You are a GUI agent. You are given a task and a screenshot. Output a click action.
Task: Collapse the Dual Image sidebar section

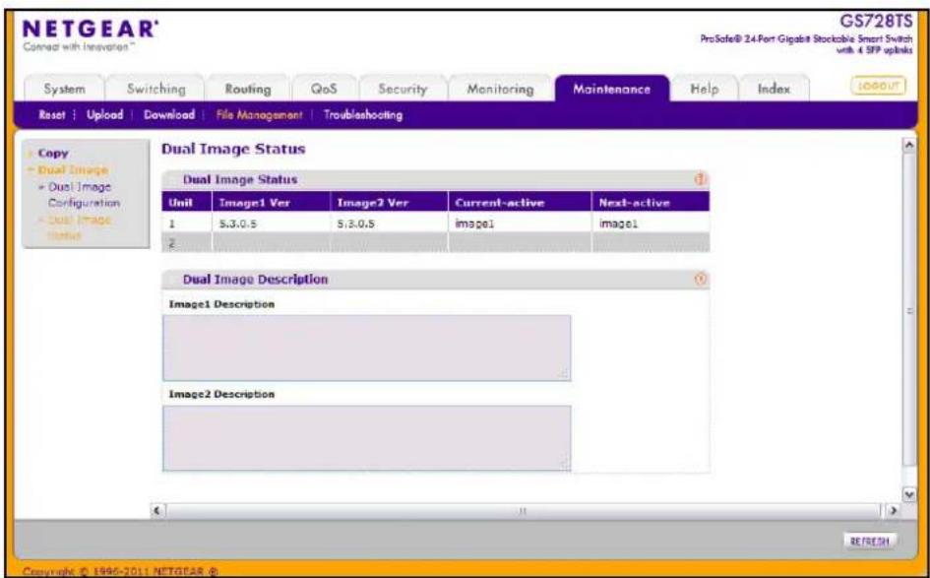(73, 170)
